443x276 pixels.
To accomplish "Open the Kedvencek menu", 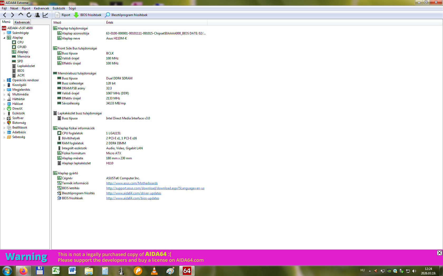I will point(41,8).
